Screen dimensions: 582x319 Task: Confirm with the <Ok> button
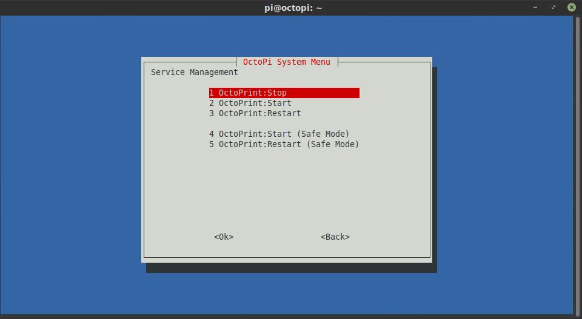click(224, 237)
